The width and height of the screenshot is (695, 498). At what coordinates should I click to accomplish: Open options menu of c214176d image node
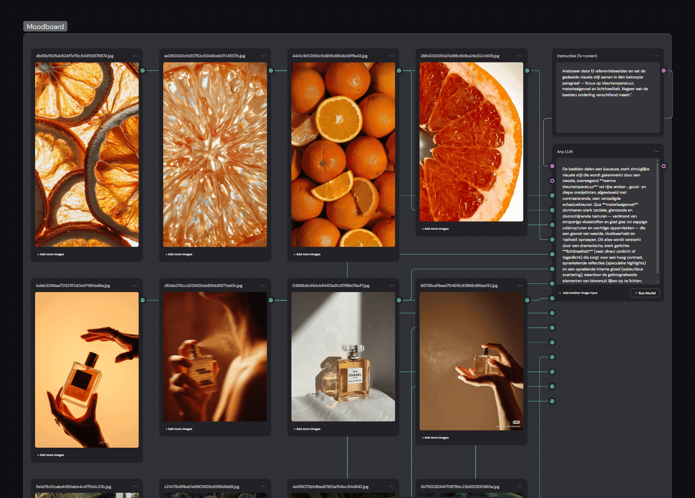click(264, 487)
